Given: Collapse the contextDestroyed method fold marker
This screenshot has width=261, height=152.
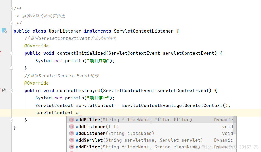Looking at the screenshot, I should [x=11, y=91].
